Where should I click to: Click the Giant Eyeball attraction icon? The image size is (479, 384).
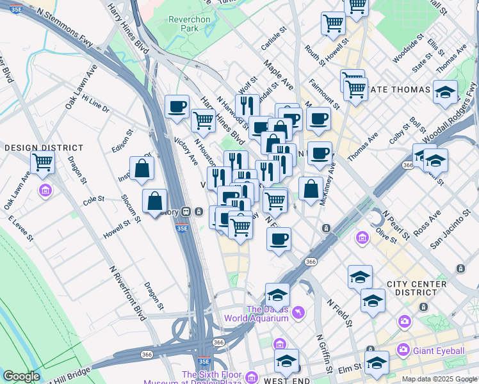(x=403, y=349)
